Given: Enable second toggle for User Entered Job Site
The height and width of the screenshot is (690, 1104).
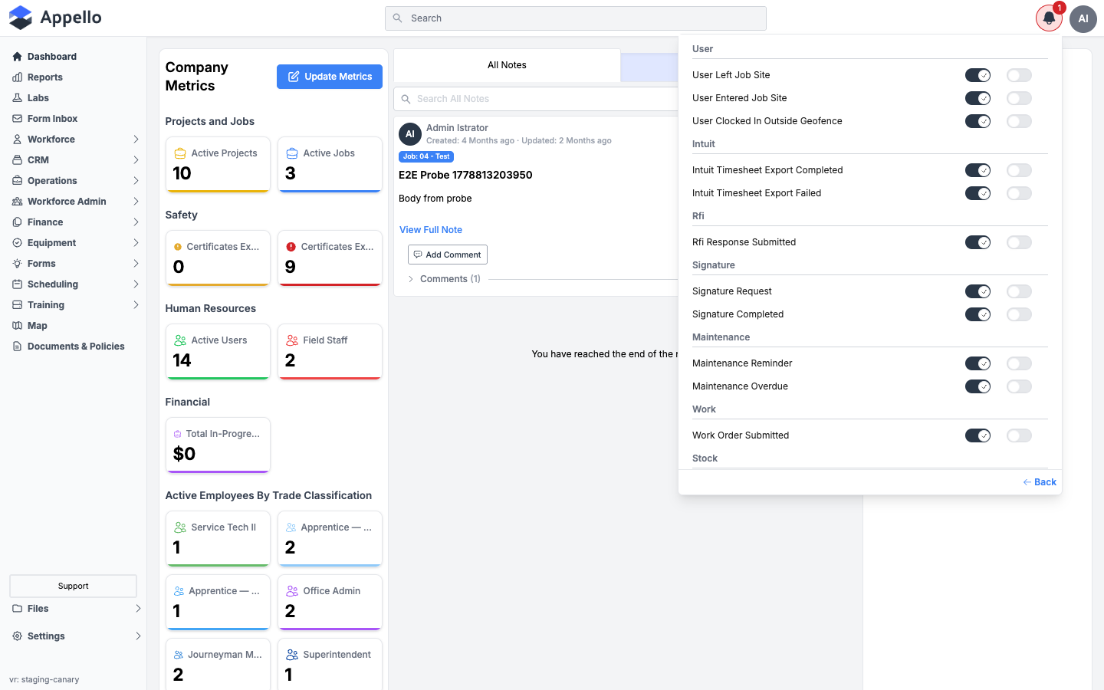Looking at the screenshot, I should pos(1020,98).
